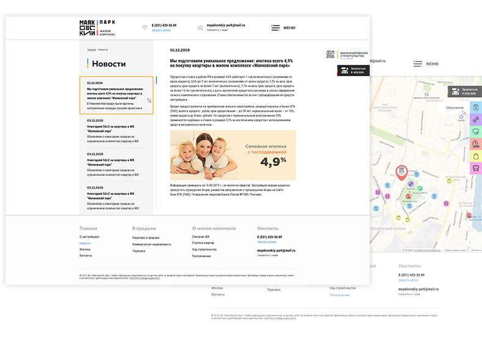Screen dimensions: 482x343
Task: Open the Главная breadcrumb link
Action: pyautogui.click(x=91, y=49)
